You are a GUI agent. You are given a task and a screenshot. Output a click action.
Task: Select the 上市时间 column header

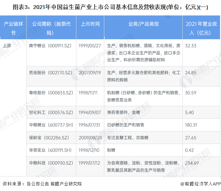pos(90,24)
